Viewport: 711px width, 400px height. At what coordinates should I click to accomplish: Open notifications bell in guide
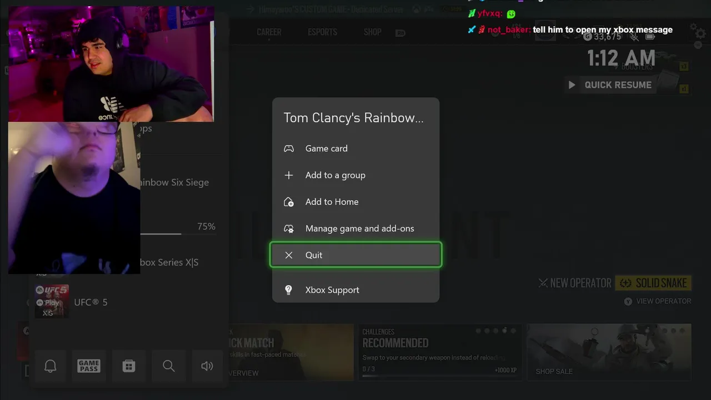pyautogui.click(x=51, y=366)
